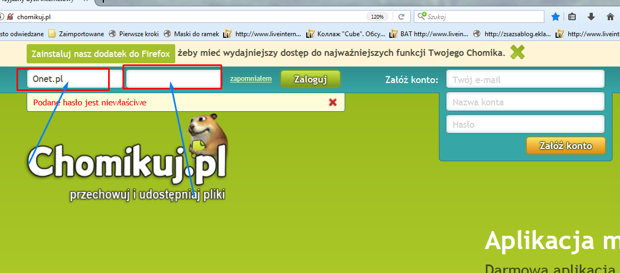Focus the Twój e-mail registration field

point(525,79)
